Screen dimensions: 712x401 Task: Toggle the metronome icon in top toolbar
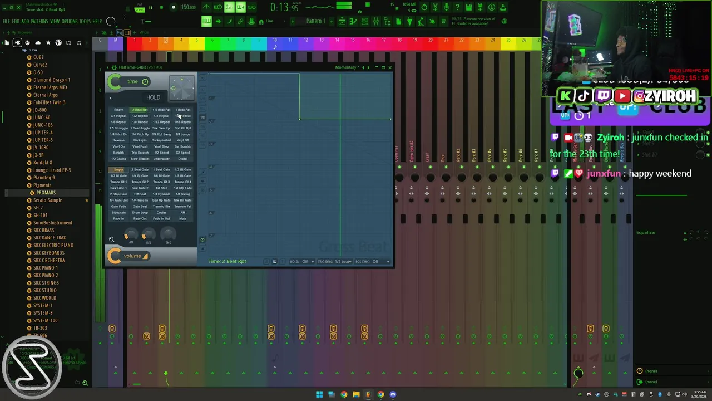pyautogui.click(x=206, y=7)
